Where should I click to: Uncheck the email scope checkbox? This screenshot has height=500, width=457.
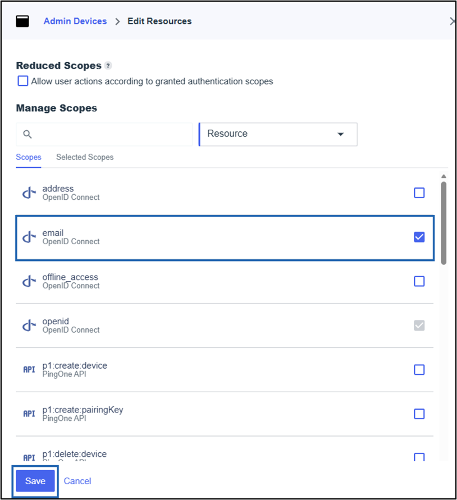(419, 237)
